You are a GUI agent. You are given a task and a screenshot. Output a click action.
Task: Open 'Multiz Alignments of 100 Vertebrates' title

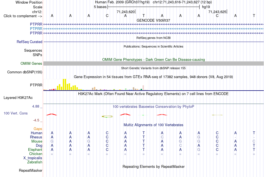(x=153, y=125)
